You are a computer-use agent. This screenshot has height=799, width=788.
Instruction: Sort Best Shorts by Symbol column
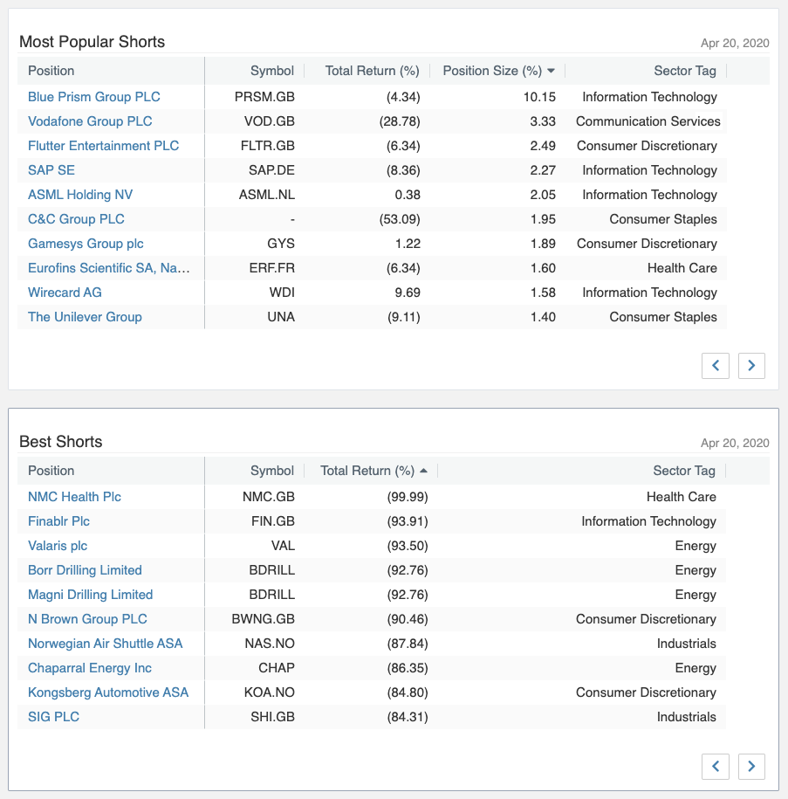click(x=272, y=471)
